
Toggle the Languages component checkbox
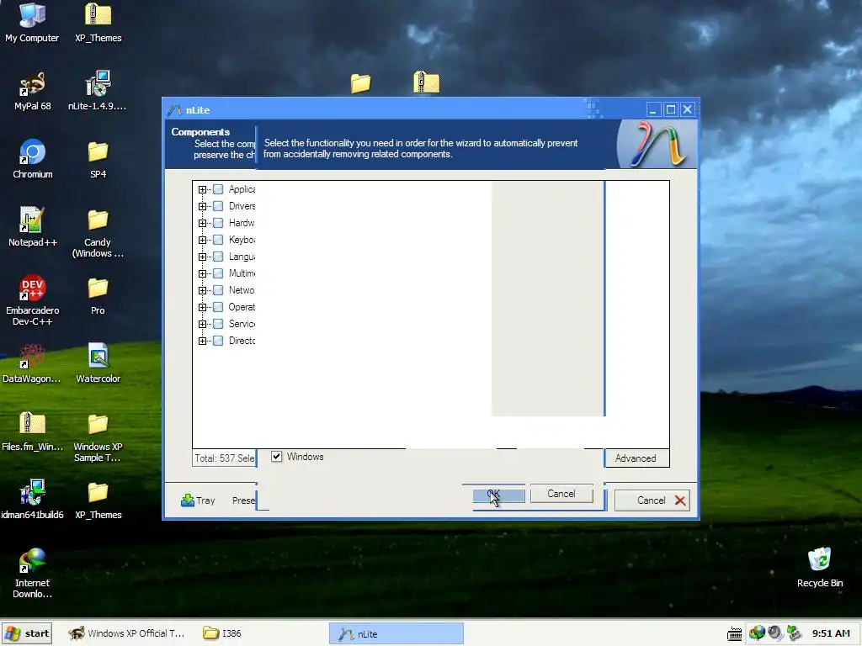(218, 257)
